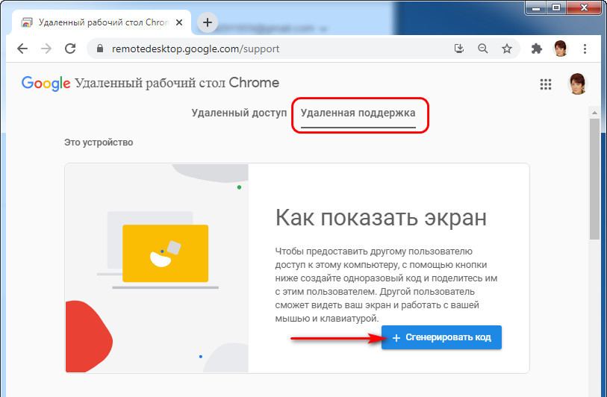Open the Google account avatar on page

tap(577, 84)
